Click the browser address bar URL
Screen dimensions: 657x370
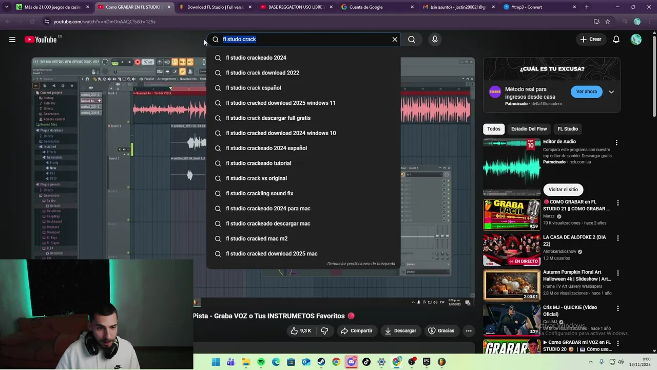[104, 22]
